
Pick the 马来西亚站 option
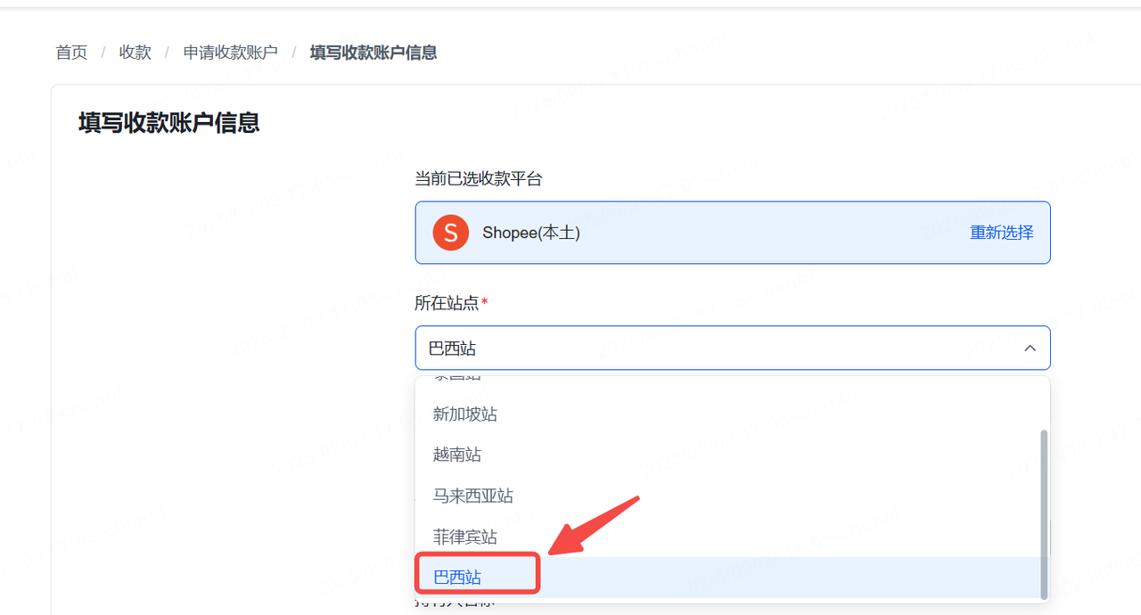[x=473, y=496]
